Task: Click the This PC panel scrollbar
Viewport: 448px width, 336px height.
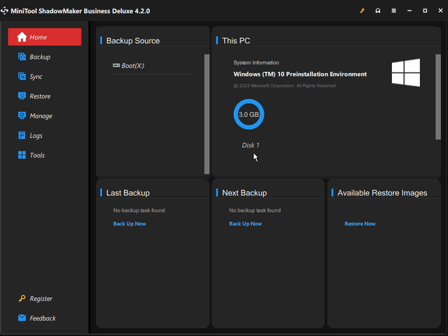Action: click(438, 87)
